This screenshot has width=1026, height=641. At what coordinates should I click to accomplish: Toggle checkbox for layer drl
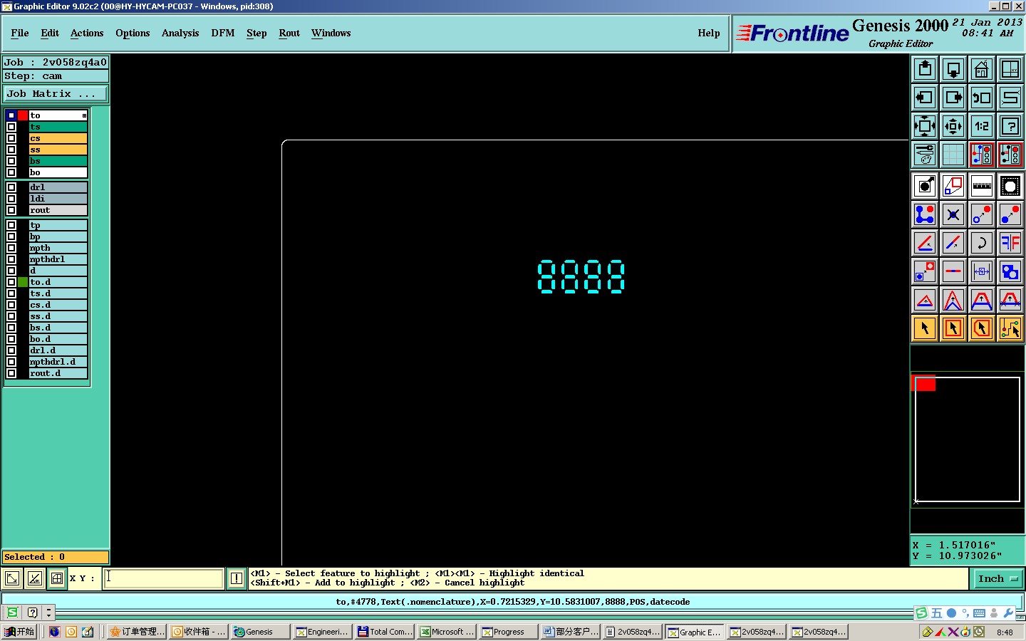11,187
